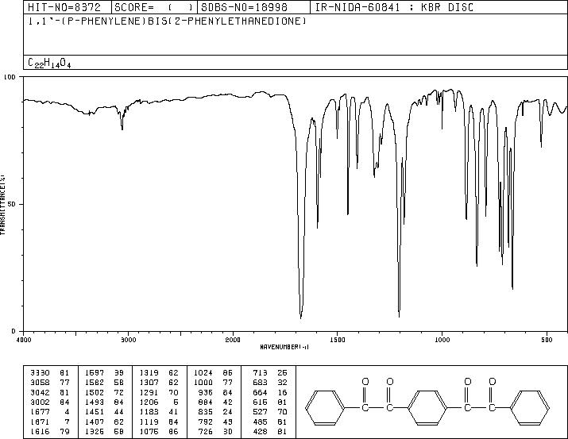Click the 3042 peak entry in table
The image size is (568, 439).
click(49, 392)
